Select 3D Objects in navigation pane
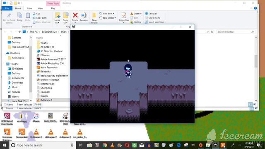Viewport: 265px width, 149px height. tap(17, 69)
